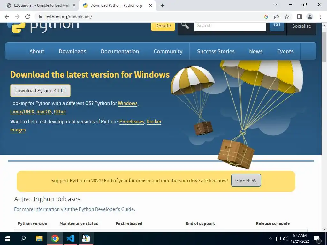Open the Documentation menu

(120, 51)
